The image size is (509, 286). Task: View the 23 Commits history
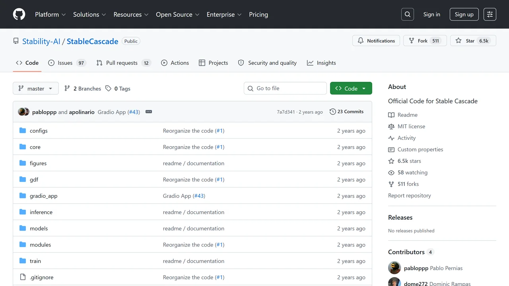(347, 112)
